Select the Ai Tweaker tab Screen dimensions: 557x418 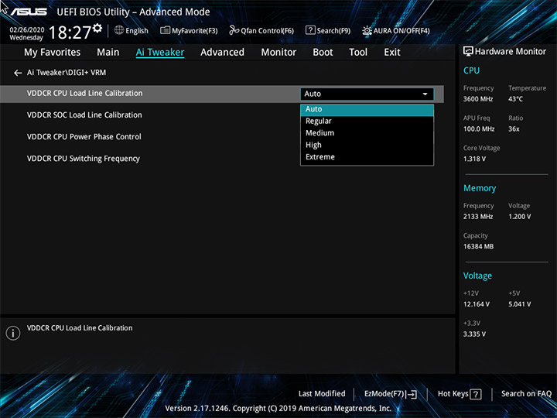point(160,53)
